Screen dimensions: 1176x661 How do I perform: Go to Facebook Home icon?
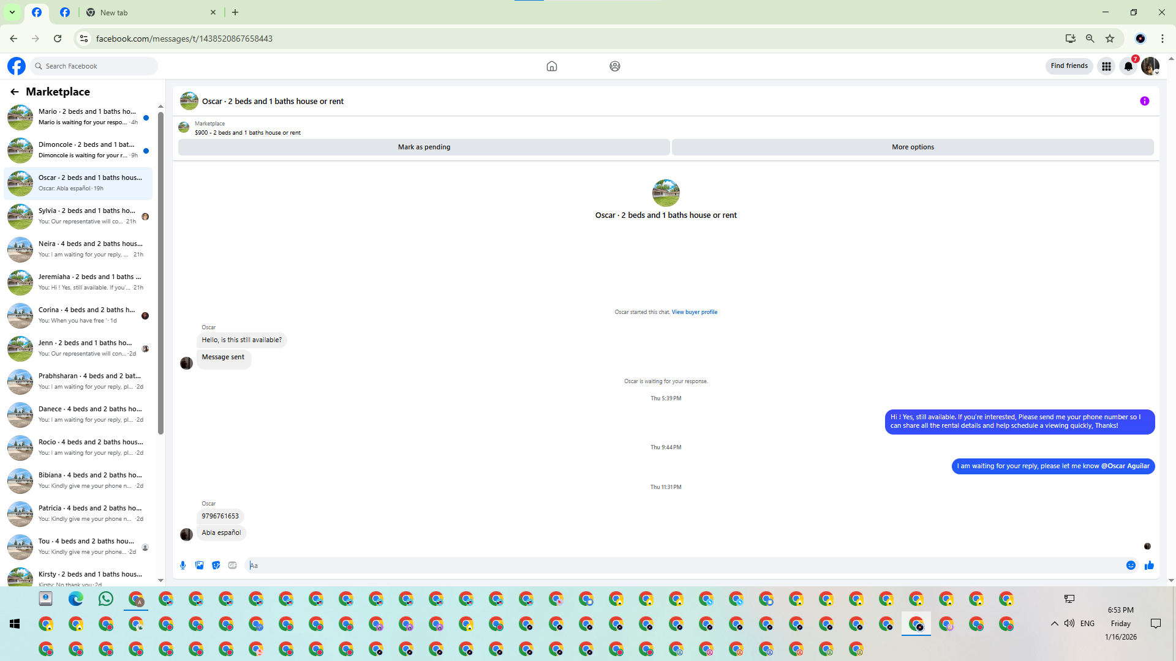coord(551,66)
